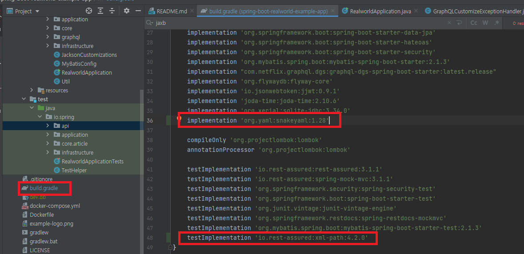This screenshot has height=254, width=524.
Task: Click green java test source folder icon
Action: 41,108
